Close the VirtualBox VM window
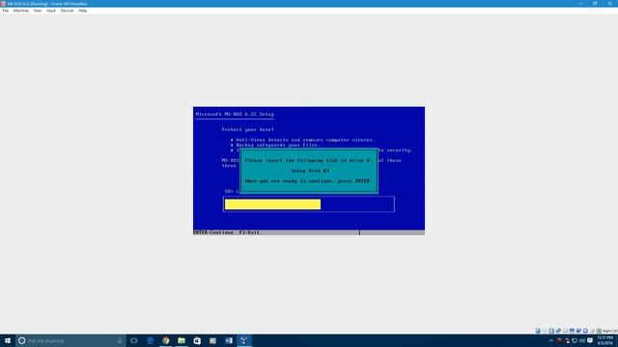618x347 pixels. click(x=609, y=3)
